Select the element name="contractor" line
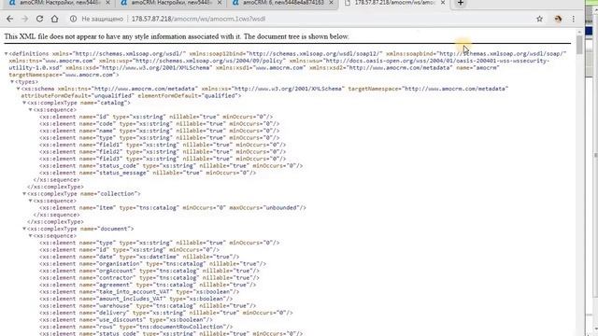598x336 pixels. (149, 278)
